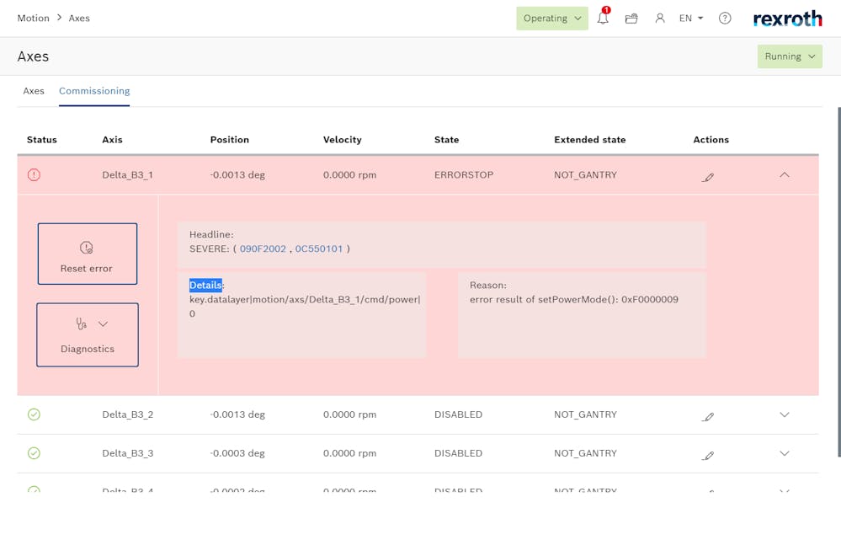This screenshot has height=556, width=841.
Task: Open the notifications bell icon
Action: coord(603,18)
